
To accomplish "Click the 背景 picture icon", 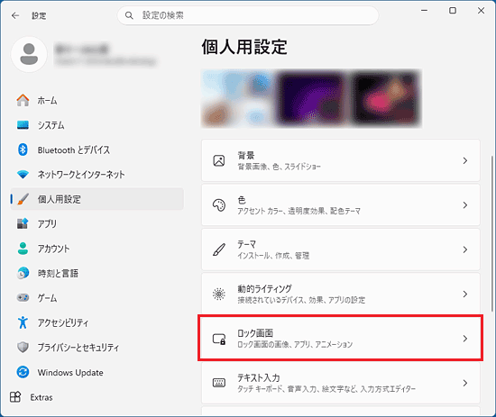I will click(x=219, y=160).
